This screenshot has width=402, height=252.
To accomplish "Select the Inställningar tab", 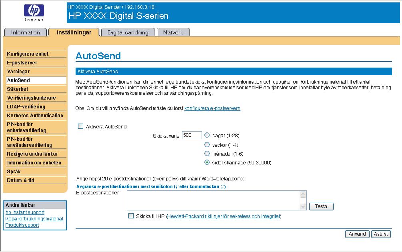I will click(x=74, y=32).
